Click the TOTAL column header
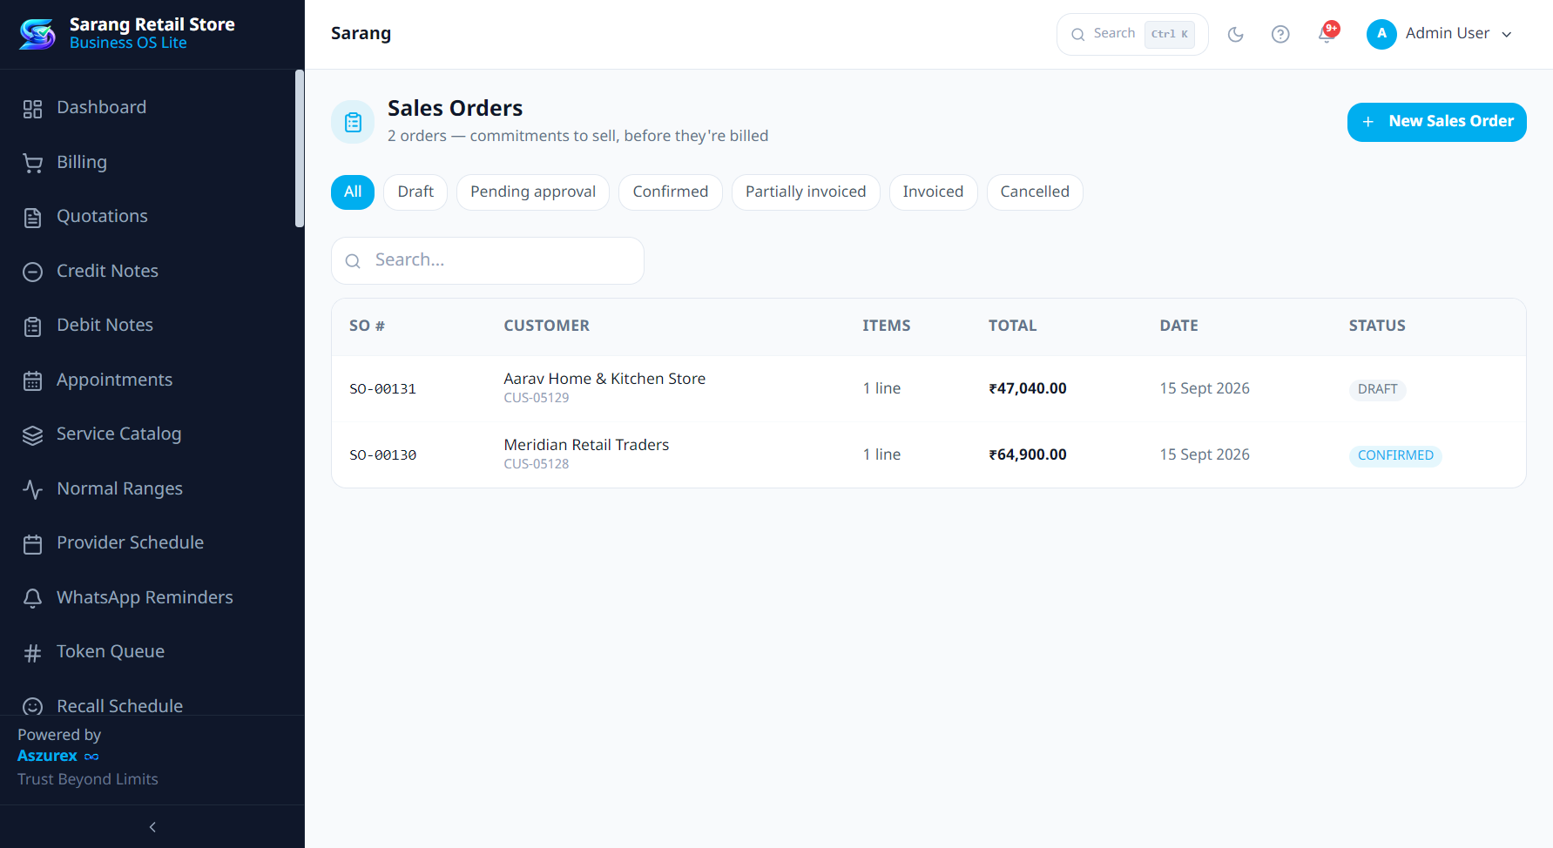 [x=1012, y=326]
